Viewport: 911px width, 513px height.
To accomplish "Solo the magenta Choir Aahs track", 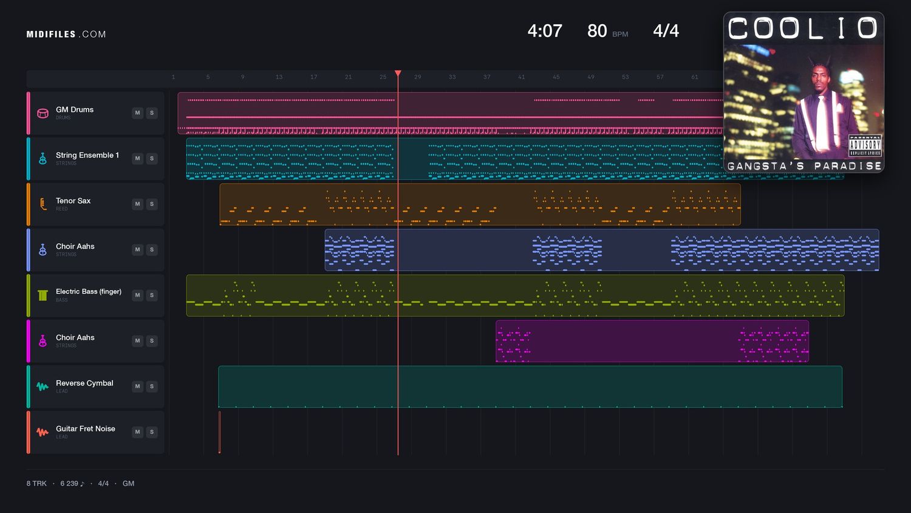I will tap(152, 341).
